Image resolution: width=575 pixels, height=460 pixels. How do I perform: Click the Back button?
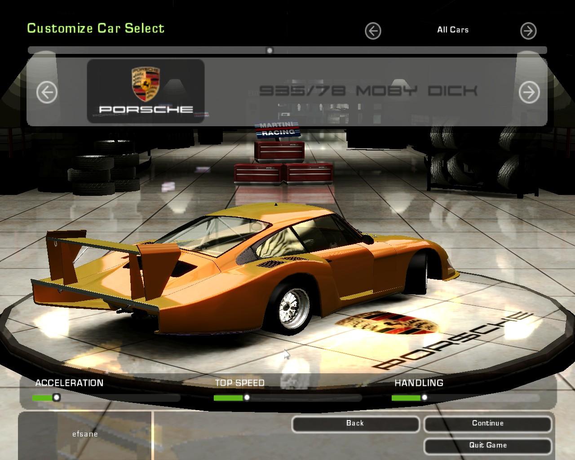click(x=355, y=424)
